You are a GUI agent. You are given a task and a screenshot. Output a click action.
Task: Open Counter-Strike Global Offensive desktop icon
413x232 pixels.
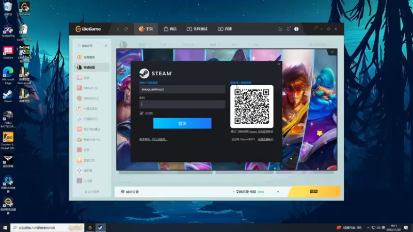coord(8,141)
